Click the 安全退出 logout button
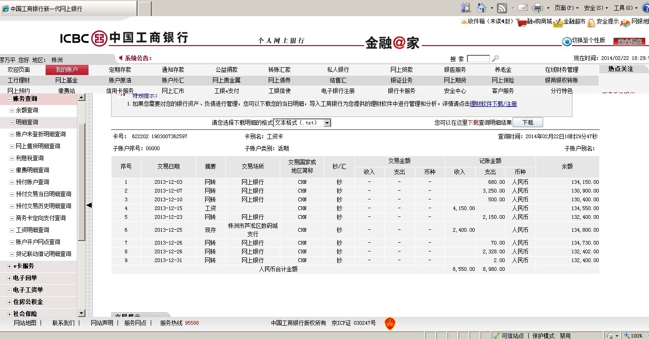The height and width of the screenshot is (339, 649). tap(629, 41)
